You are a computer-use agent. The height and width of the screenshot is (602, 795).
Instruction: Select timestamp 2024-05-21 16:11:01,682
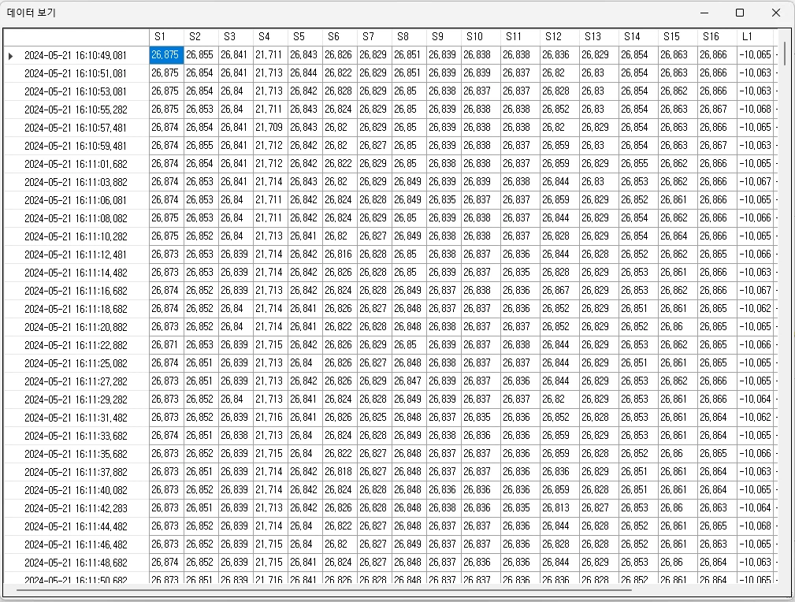pos(76,165)
